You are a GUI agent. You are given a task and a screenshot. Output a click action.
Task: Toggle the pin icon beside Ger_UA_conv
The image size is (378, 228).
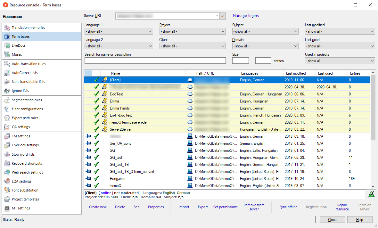point(88,143)
